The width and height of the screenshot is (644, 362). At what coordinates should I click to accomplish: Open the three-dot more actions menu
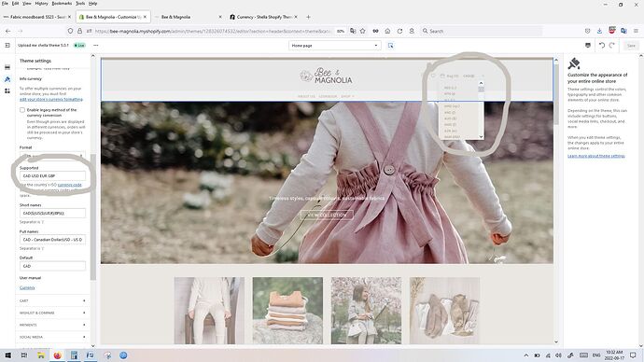pyautogui.click(x=96, y=46)
